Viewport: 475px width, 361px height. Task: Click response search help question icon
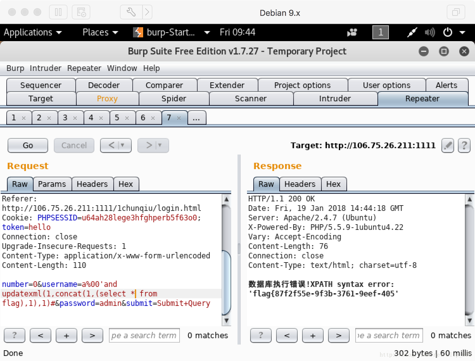261,335
